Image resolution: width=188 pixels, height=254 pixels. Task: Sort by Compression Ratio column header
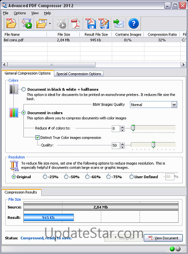(162, 35)
